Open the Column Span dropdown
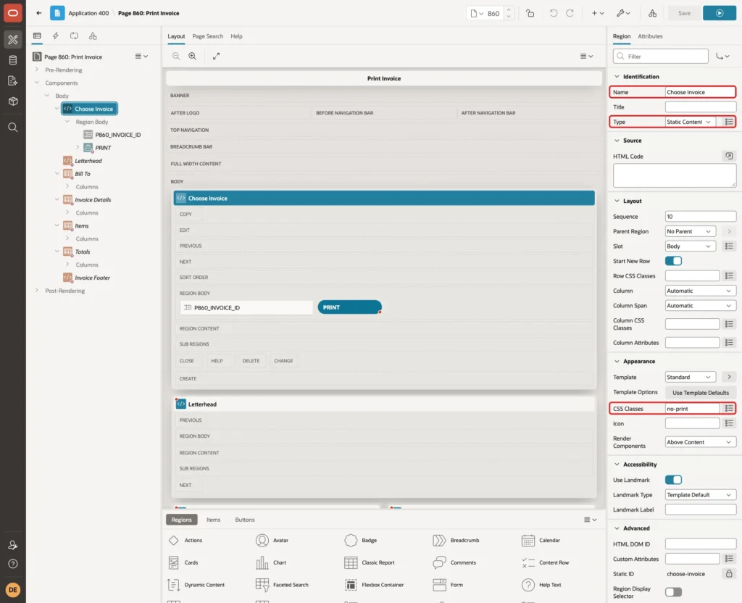Screen dimensions: 742x603 click(x=701, y=306)
